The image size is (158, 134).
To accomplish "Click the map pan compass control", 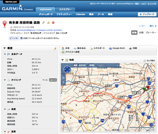I will tap(67, 70).
